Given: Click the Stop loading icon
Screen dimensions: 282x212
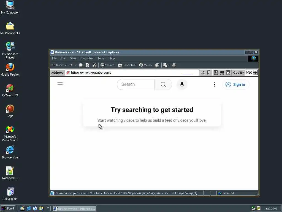Looking at the screenshot, I should tap(81, 65).
